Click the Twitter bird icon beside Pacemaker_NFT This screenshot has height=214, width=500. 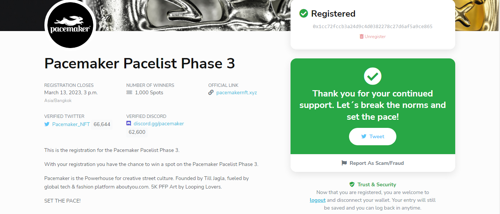[47, 125]
